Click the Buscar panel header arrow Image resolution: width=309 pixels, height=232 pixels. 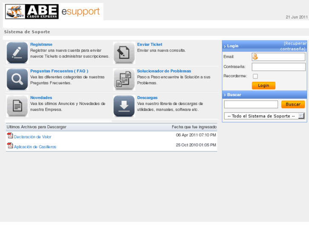point(225,95)
